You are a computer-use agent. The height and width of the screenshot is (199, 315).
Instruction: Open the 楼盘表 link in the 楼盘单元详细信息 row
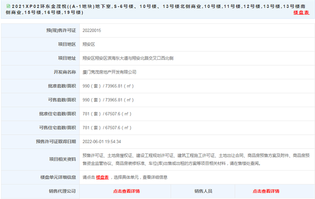coord(102,177)
